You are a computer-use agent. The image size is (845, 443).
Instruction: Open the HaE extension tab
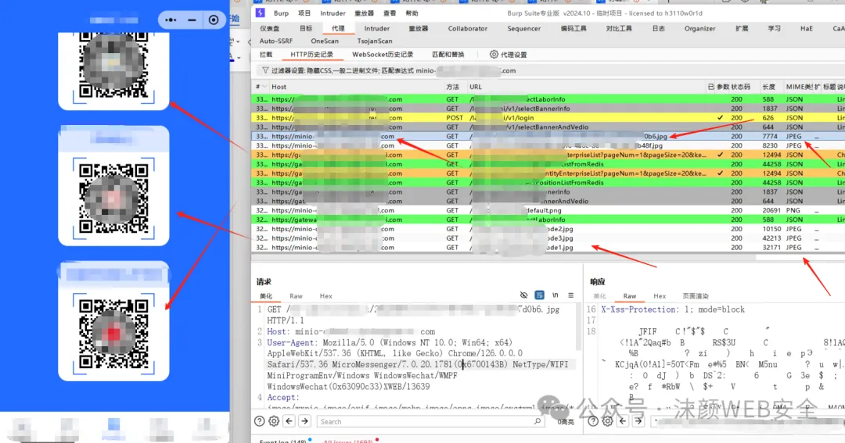coord(806,29)
